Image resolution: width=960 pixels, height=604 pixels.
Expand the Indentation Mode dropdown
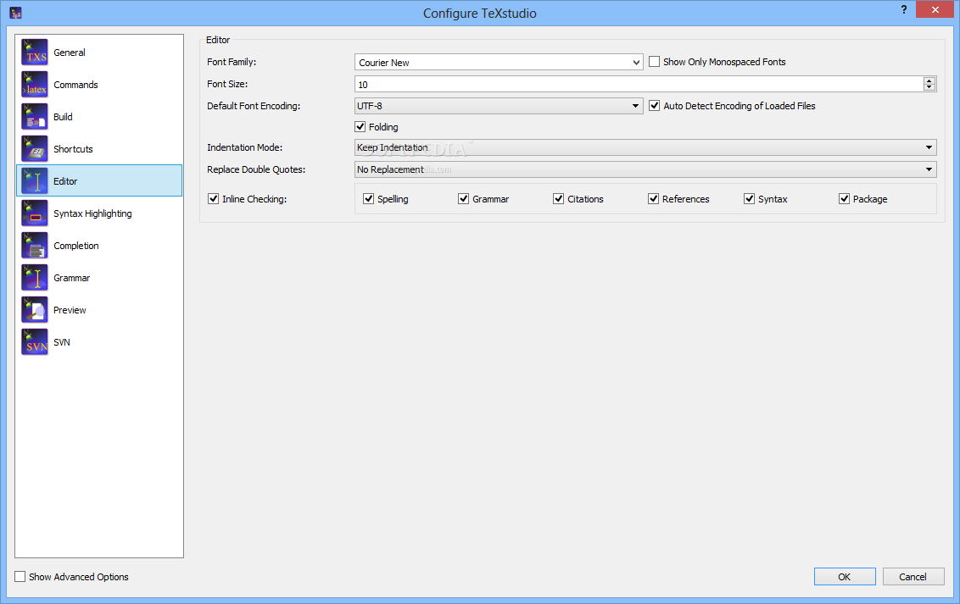click(x=645, y=147)
